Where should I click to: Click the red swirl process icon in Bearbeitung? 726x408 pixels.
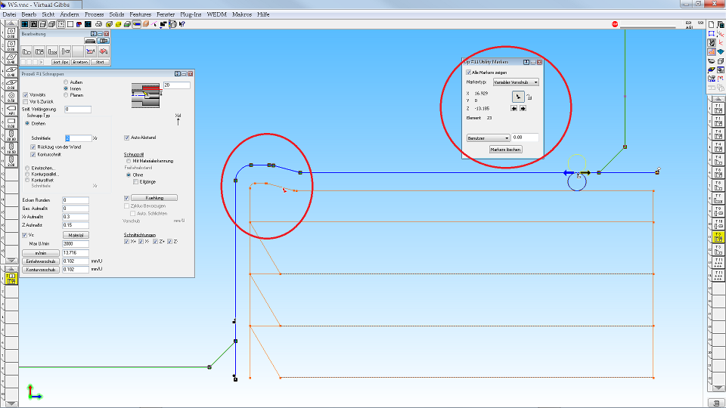click(x=104, y=51)
